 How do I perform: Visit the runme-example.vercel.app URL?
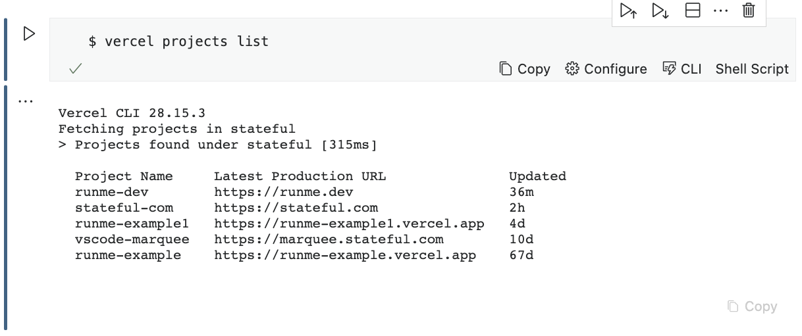pyautogui.click(x=344, y=255)
